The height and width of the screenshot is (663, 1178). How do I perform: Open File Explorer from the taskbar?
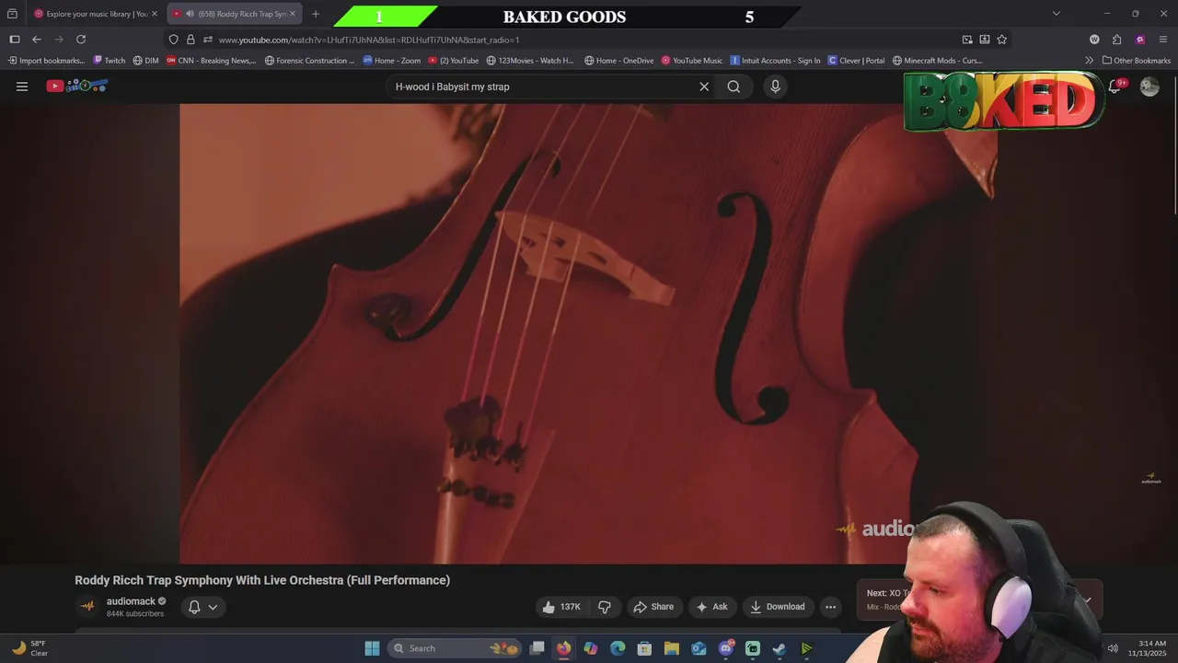pos(672,648)
